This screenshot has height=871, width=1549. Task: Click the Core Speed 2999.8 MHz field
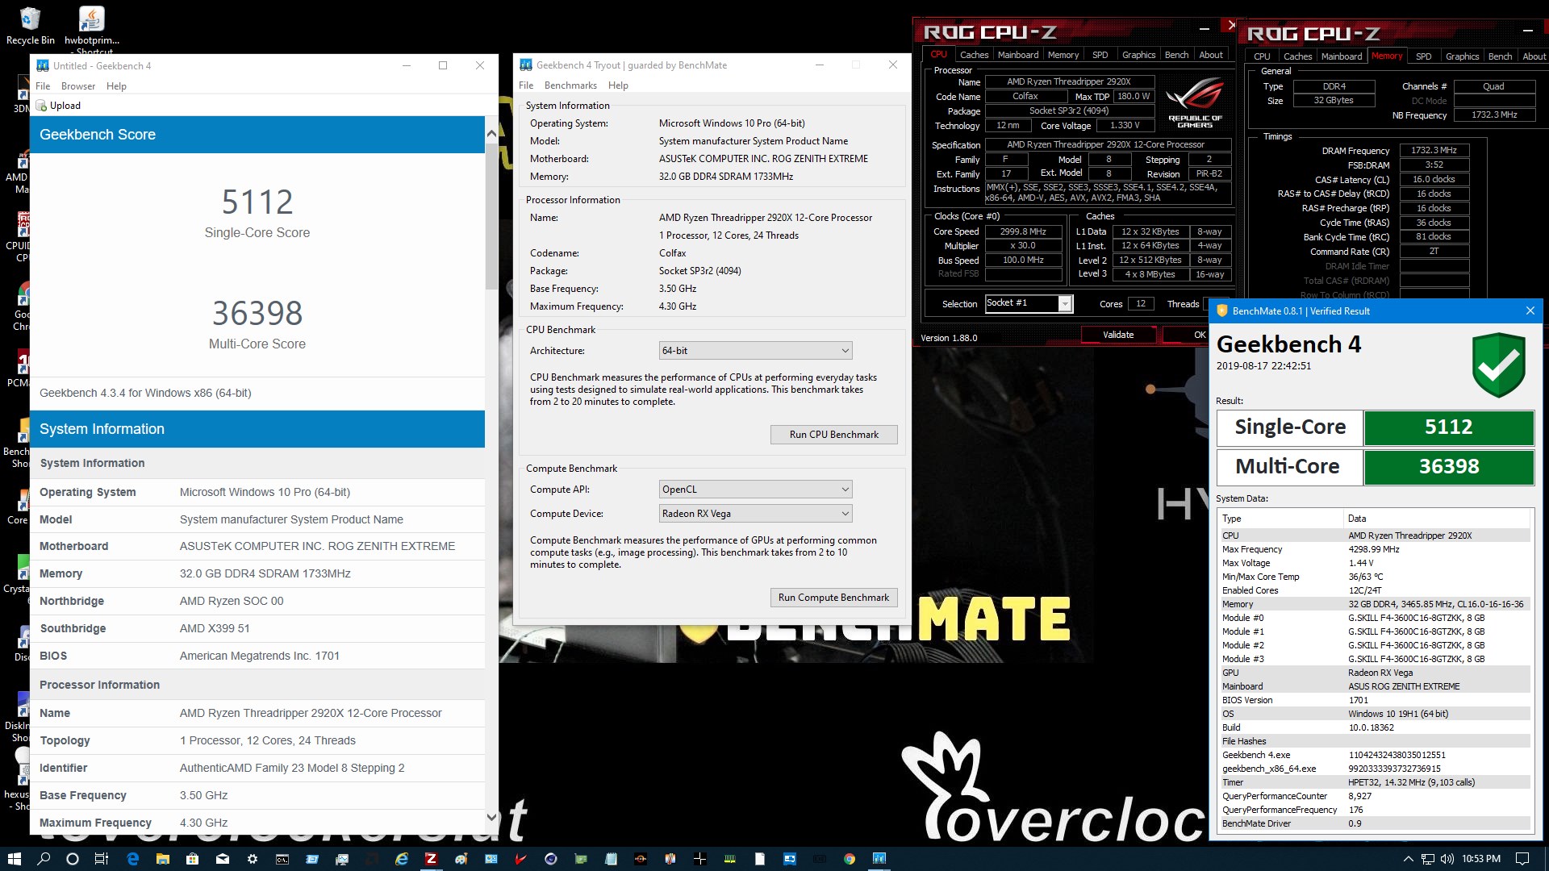tap(1022, 231)
